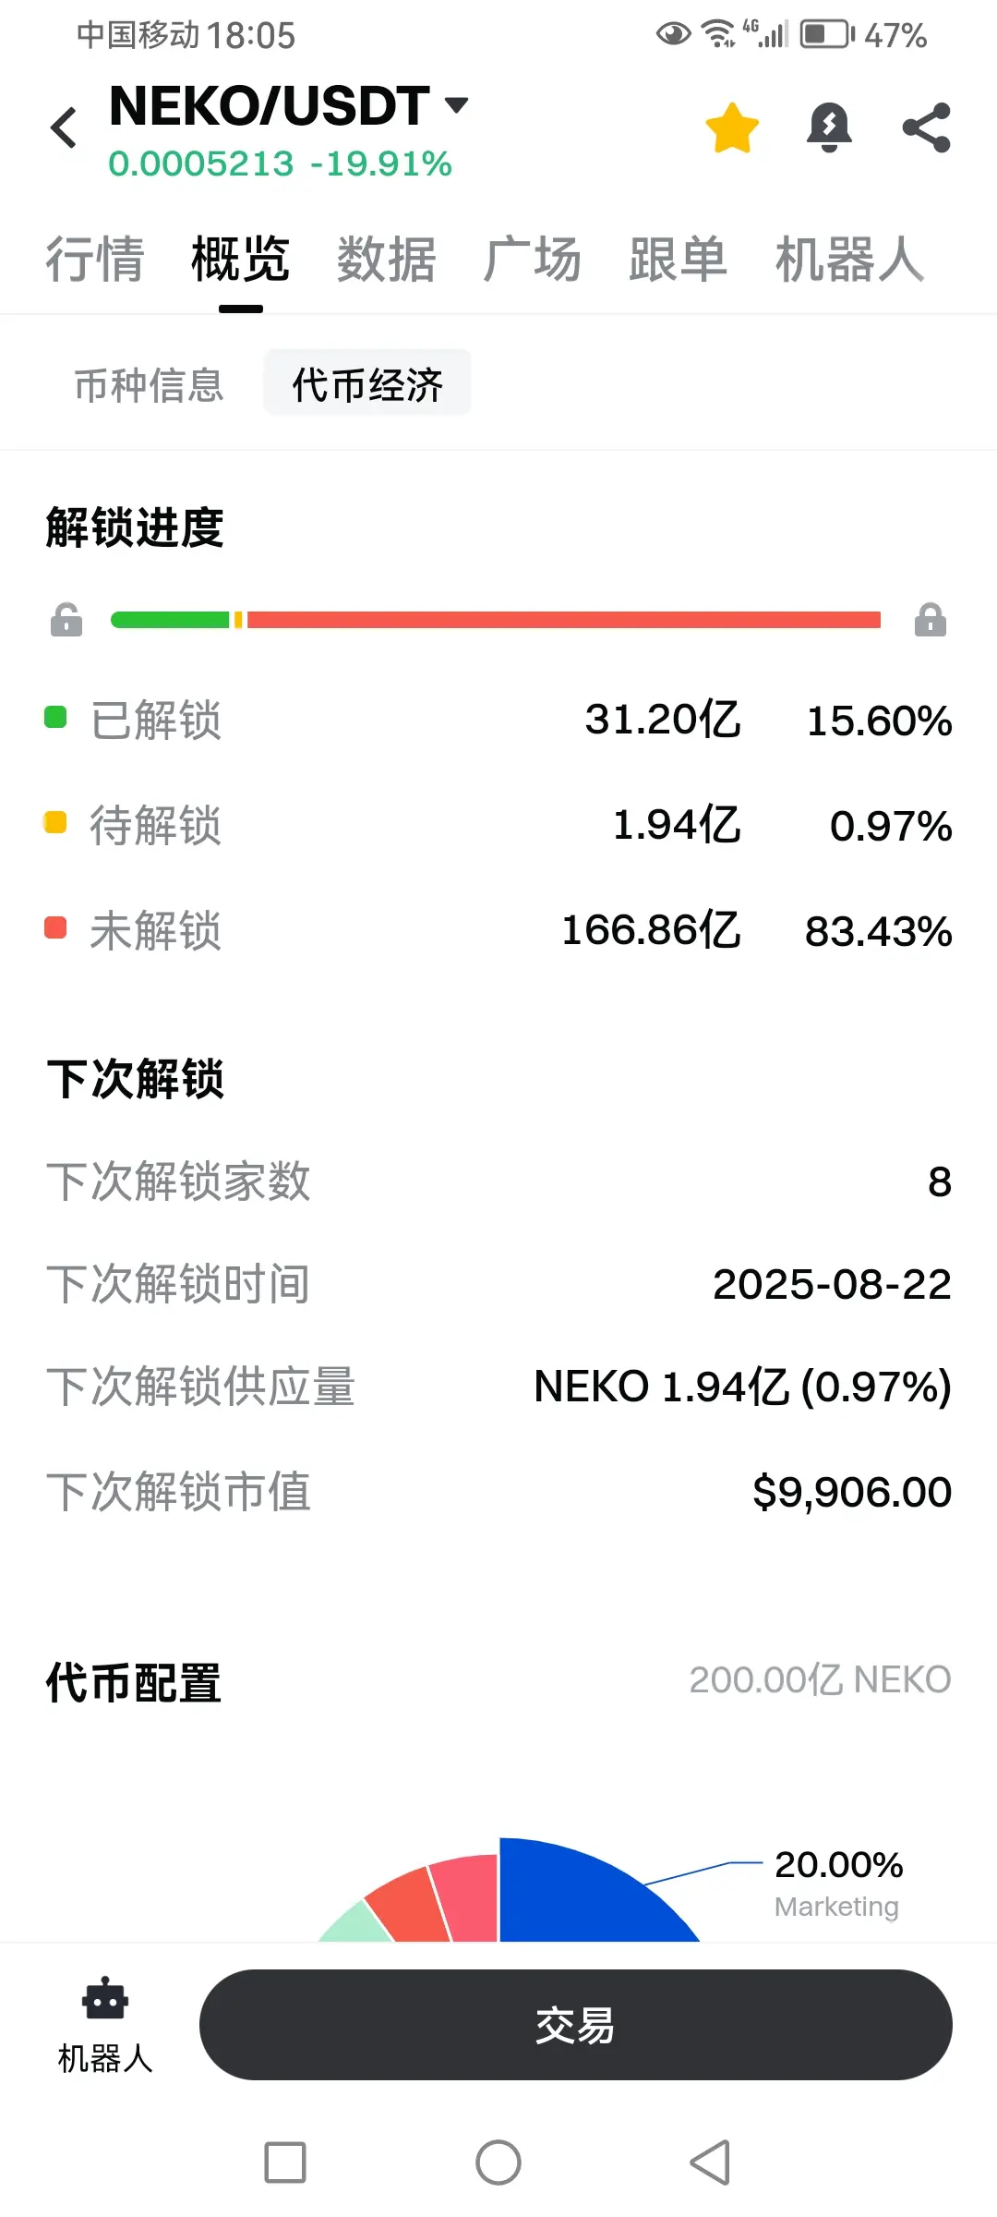997x2217 pixels.
Task: Open the 跟单 tab
Action: click(679, 260)
